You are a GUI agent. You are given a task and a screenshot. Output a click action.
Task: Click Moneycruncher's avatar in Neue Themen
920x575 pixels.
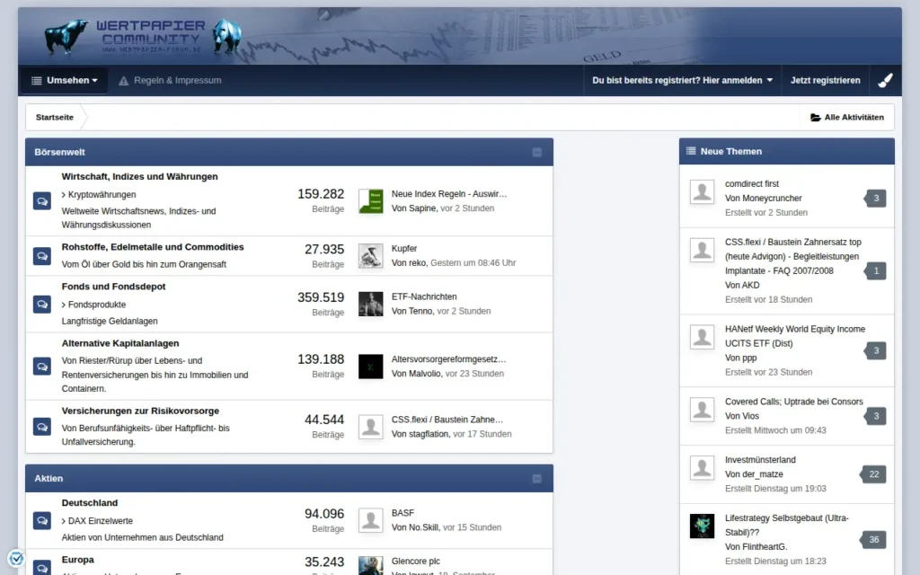tap(702, 192)
